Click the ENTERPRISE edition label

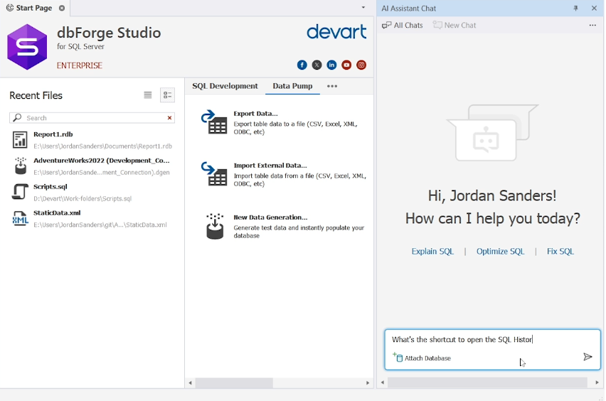(x=80, y=65)
